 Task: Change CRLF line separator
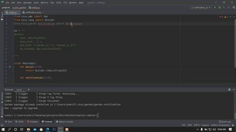coord(190,125)
